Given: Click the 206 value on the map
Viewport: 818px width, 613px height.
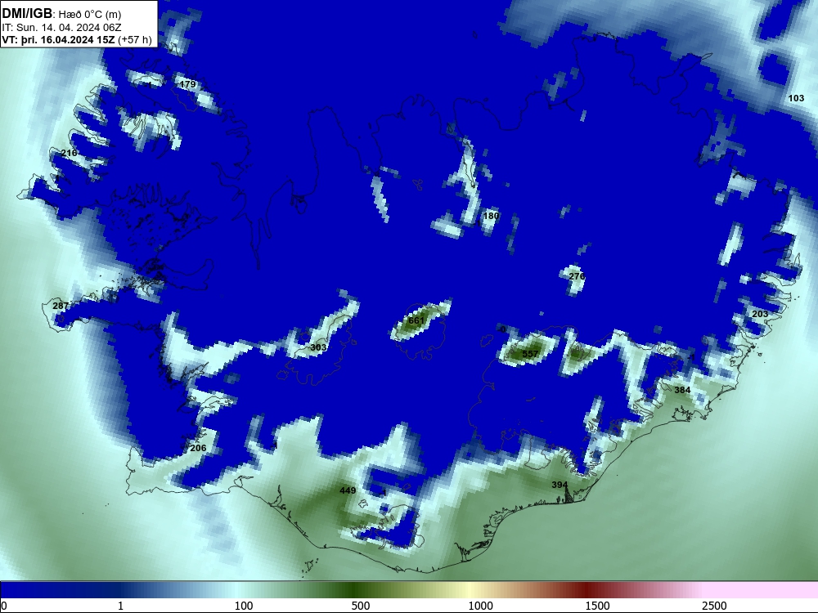Looking at the screenshot, I should [x=198, y=448].
